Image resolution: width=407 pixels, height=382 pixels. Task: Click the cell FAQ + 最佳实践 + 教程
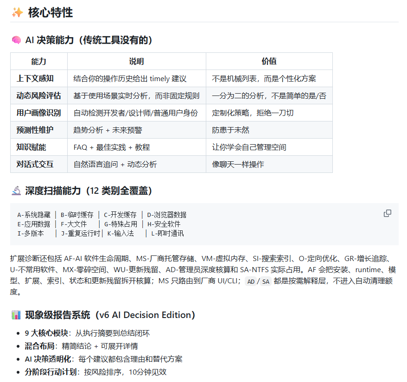137,147
